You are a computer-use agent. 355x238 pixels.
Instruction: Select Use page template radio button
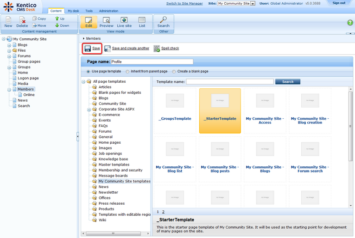pyautogui.click(x=89, y=72)
